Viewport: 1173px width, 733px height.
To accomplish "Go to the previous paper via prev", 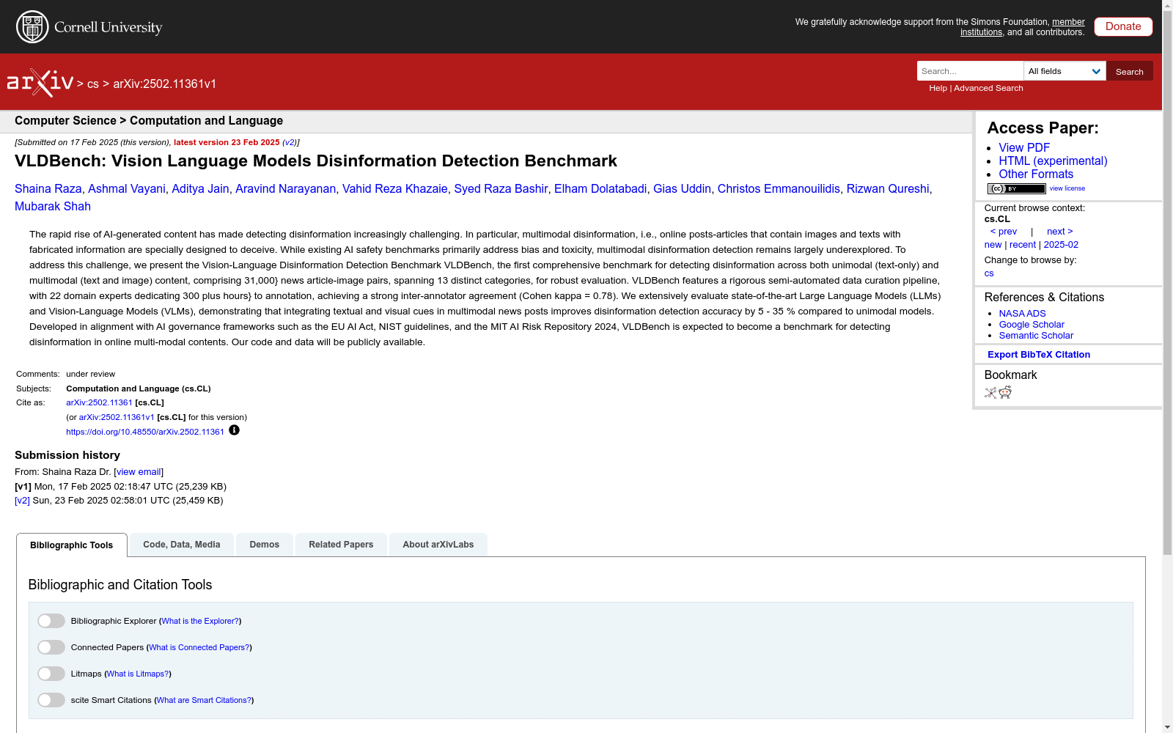I will tap(1004, 232).
